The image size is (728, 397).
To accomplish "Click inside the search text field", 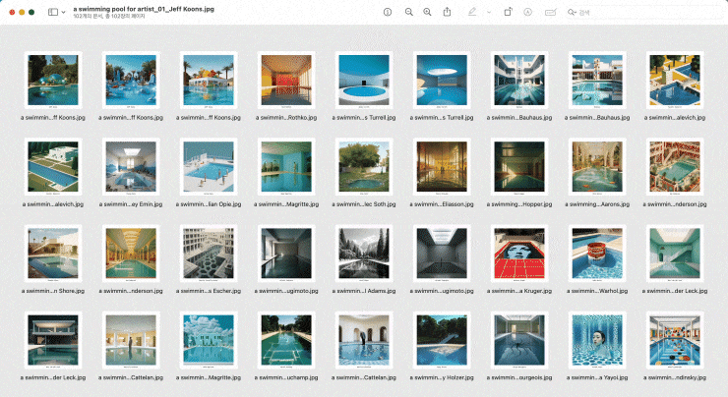I will click(630, 12).
